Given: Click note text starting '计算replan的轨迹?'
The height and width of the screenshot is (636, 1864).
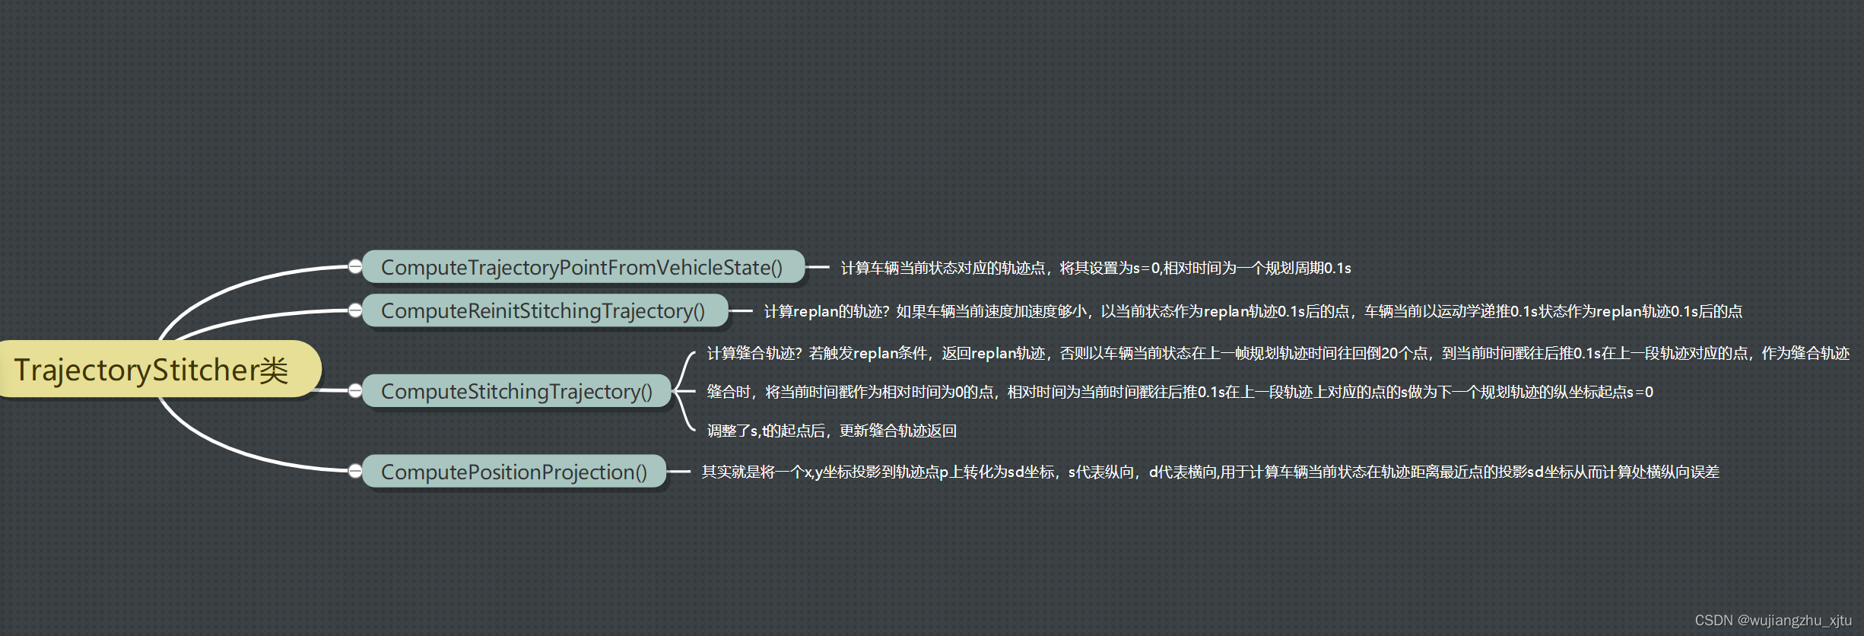Looking at the screenshot, I should (x=1253, y=311).
